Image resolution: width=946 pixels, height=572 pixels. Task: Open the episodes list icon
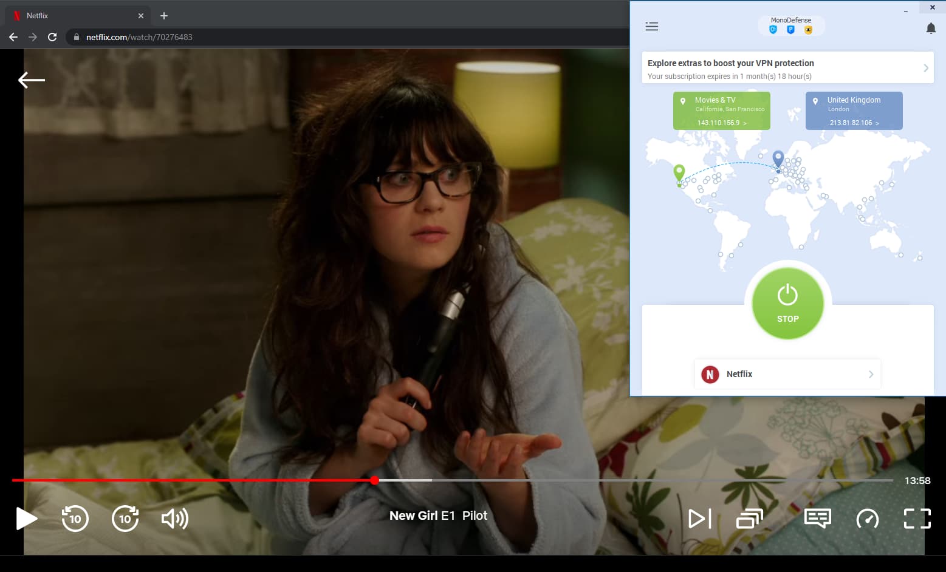[749, 519]
